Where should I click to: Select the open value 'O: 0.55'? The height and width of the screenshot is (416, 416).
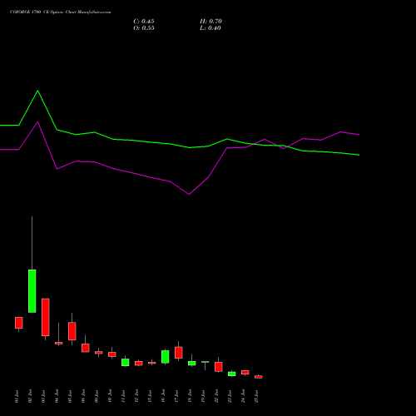coord(144,28)
